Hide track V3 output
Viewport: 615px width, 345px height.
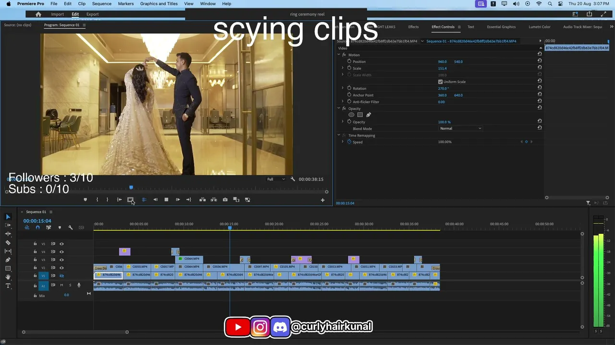(x=61, y=260)
